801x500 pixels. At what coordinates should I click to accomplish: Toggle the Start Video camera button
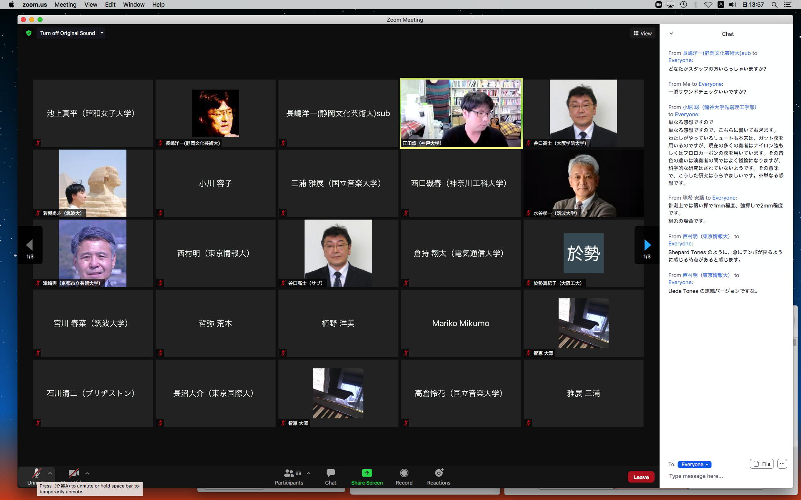coord(74,473)
